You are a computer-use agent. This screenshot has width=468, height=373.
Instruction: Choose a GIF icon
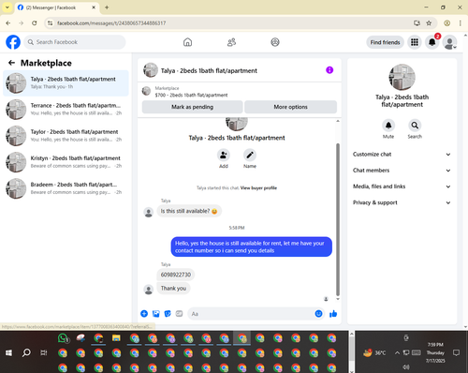pyautogui.click(x=179, y=314)
